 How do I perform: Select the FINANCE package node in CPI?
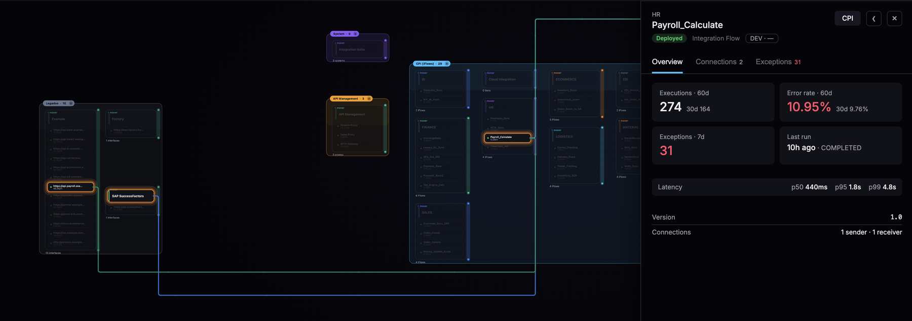(429, 127)
